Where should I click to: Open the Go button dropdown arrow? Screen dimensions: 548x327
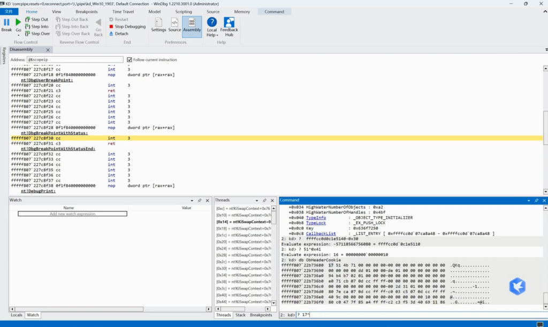coord(18,35)
